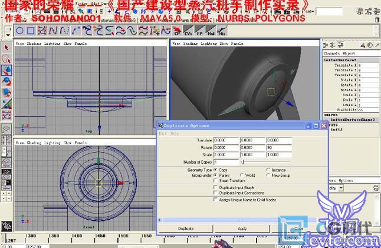Click the red-arrow CP shelf icon
Viewport: 381px width, 248px height.
[177, 31]
